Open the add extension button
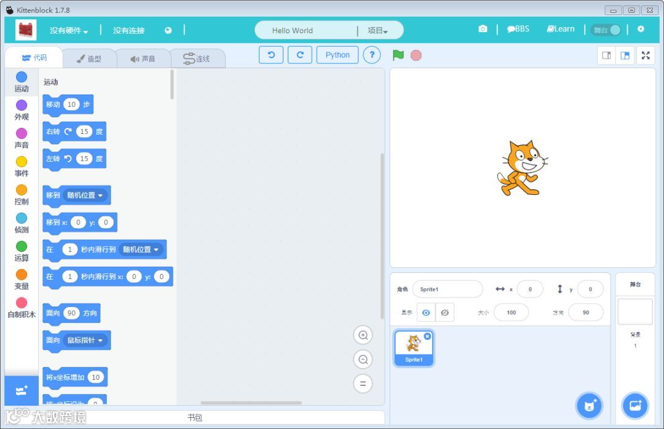Image resolution: width=664 pixels, height=429 pixels. 22,390
